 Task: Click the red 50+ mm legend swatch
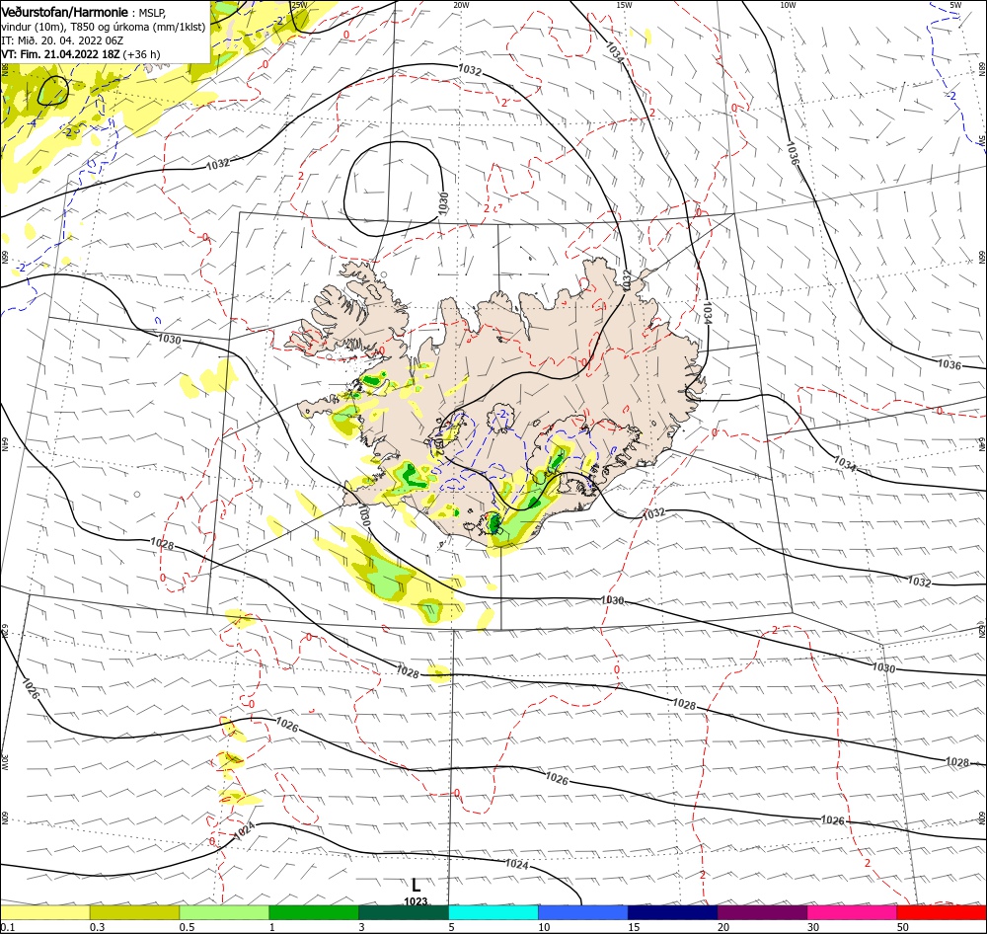tap(942, 912)
